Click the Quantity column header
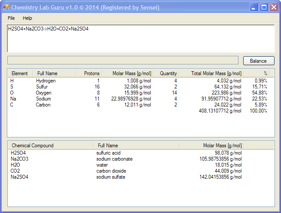Image resolution: width=281 pixels, height=213 pixels. [168, 73]
